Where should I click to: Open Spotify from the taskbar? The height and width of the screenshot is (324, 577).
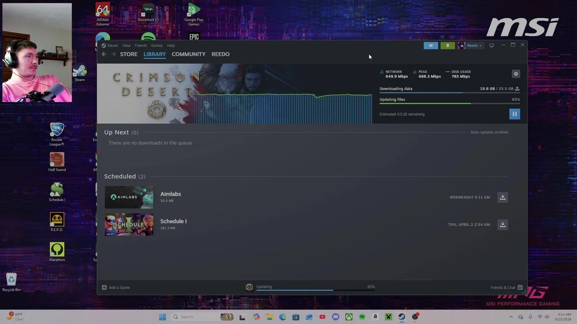[362, 317]
